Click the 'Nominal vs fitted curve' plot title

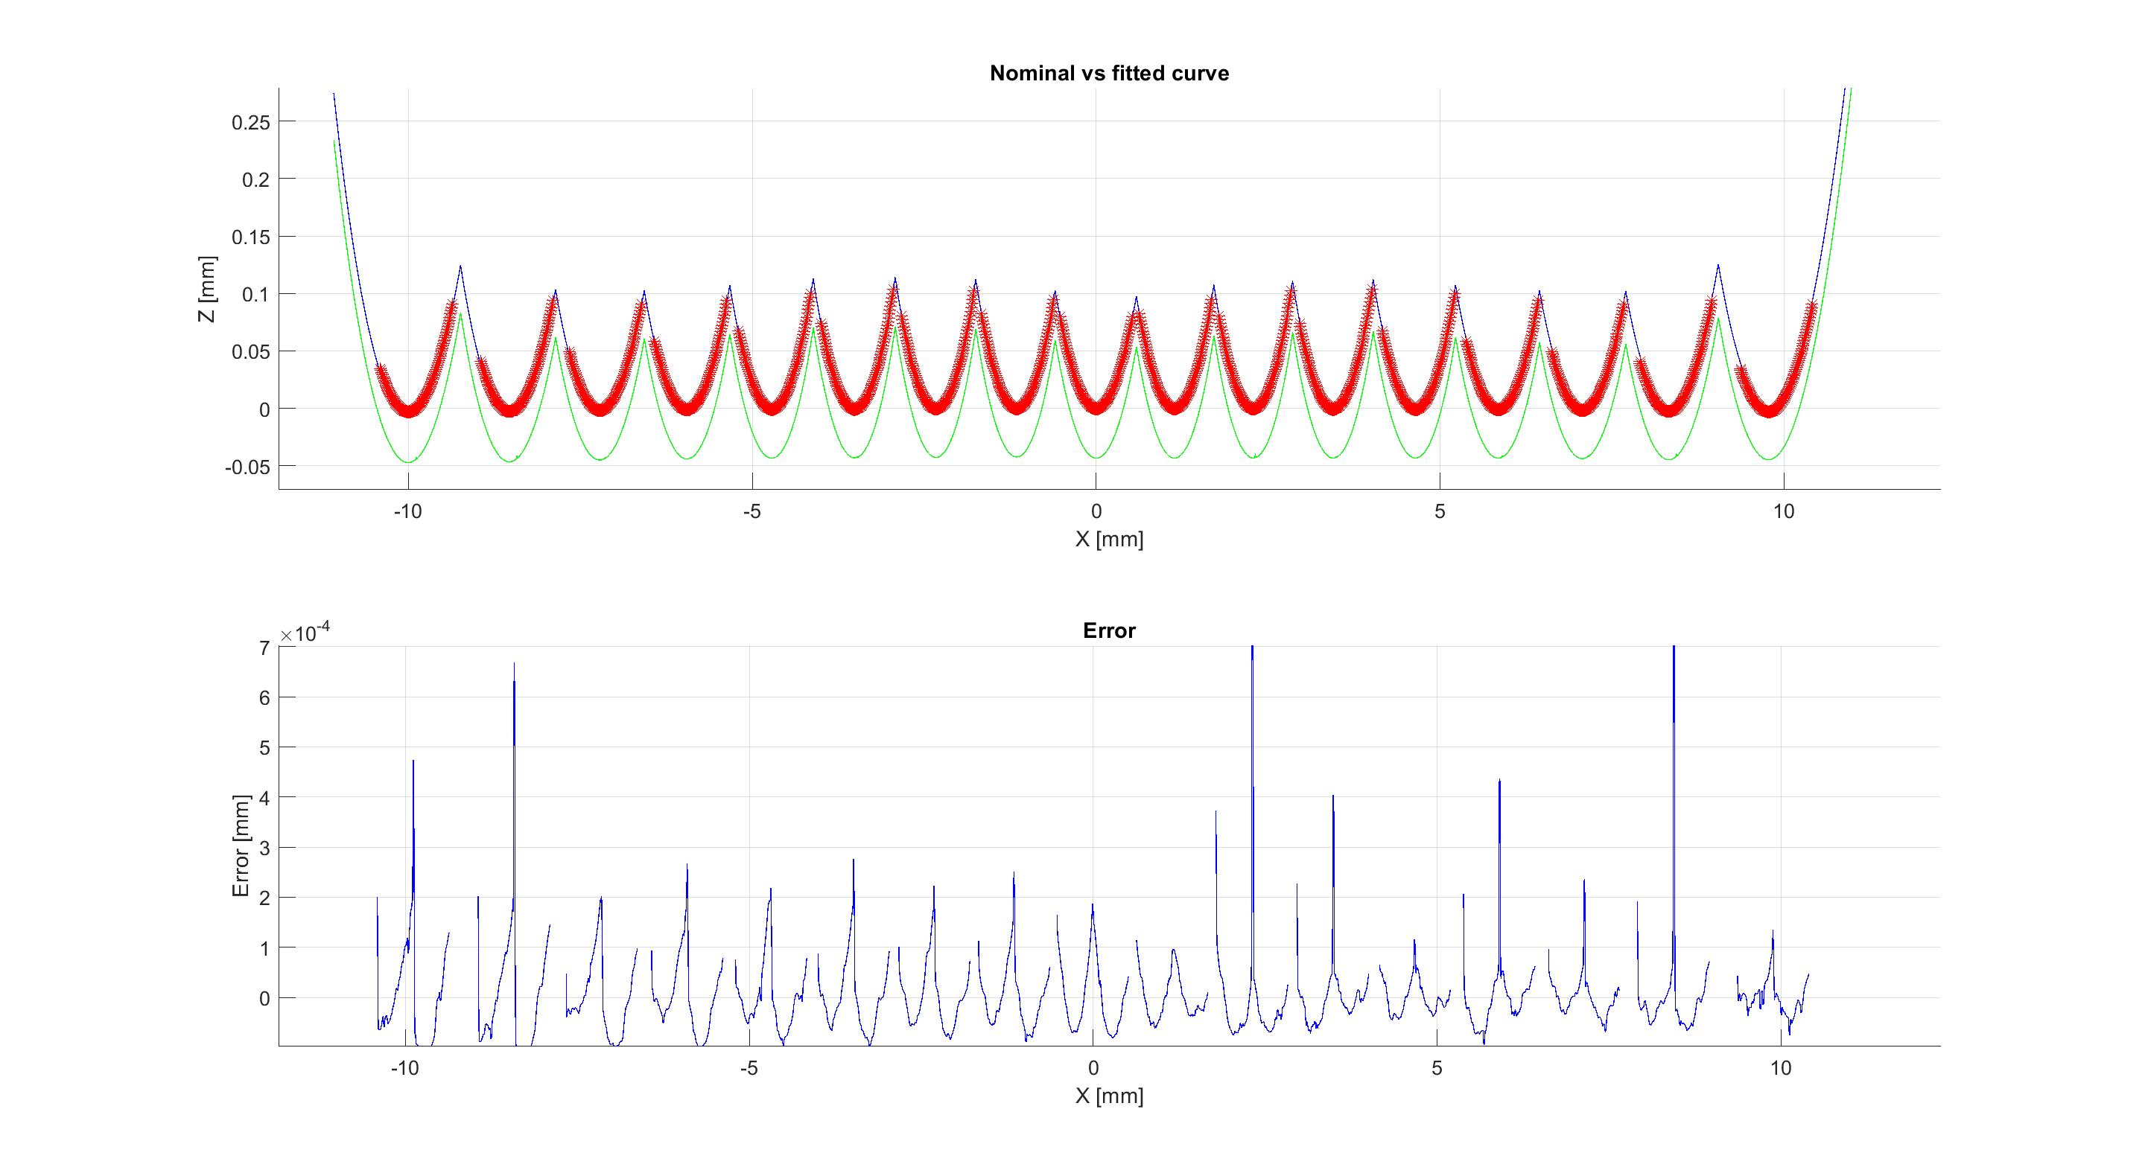[1109, 73]
